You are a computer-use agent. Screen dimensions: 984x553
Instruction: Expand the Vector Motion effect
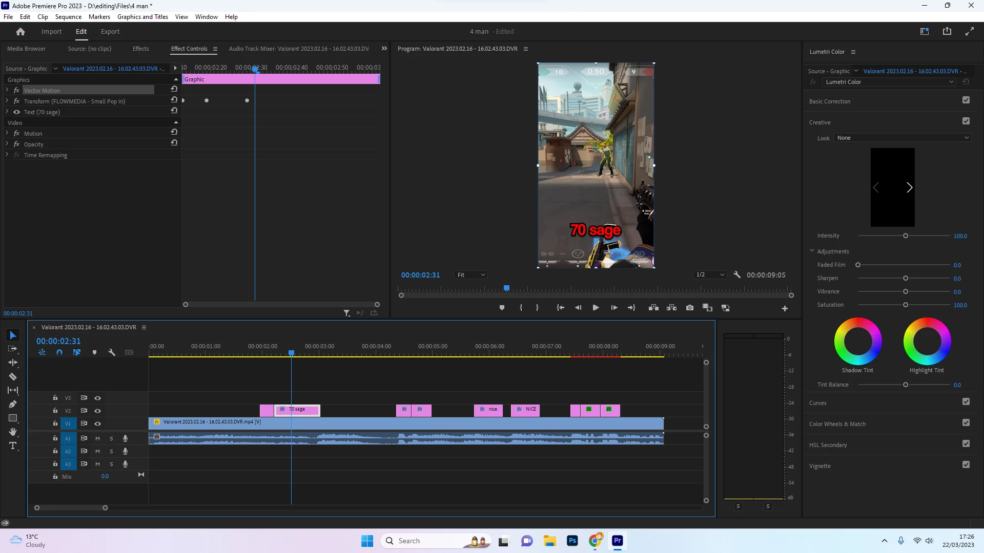coord(7,90)
